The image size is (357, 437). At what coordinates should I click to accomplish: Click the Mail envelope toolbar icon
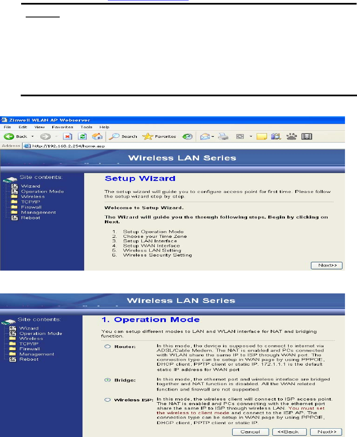[x=205, y=136]
